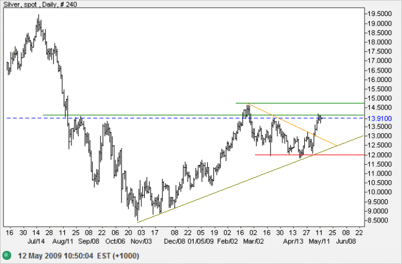Click the Aug/11 date axis label
Image resolution: width=402 pixels, height=264 pixels.
[x=63, y=241]
